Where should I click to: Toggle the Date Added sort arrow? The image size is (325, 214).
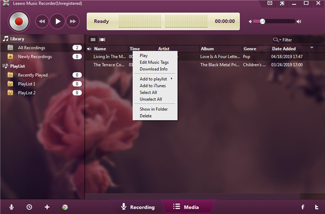(311, 48)
